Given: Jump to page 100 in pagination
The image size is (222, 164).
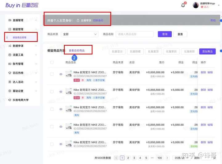Looking at the screenshot, I should click(160, 158).
